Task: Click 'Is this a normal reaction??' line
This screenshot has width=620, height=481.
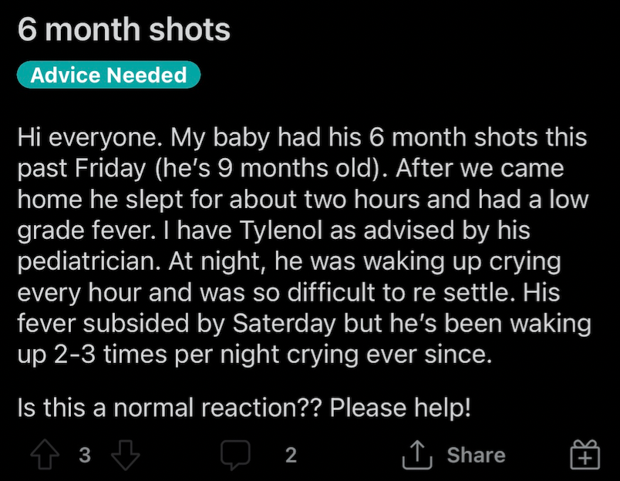Action: (x=170, y=408)
